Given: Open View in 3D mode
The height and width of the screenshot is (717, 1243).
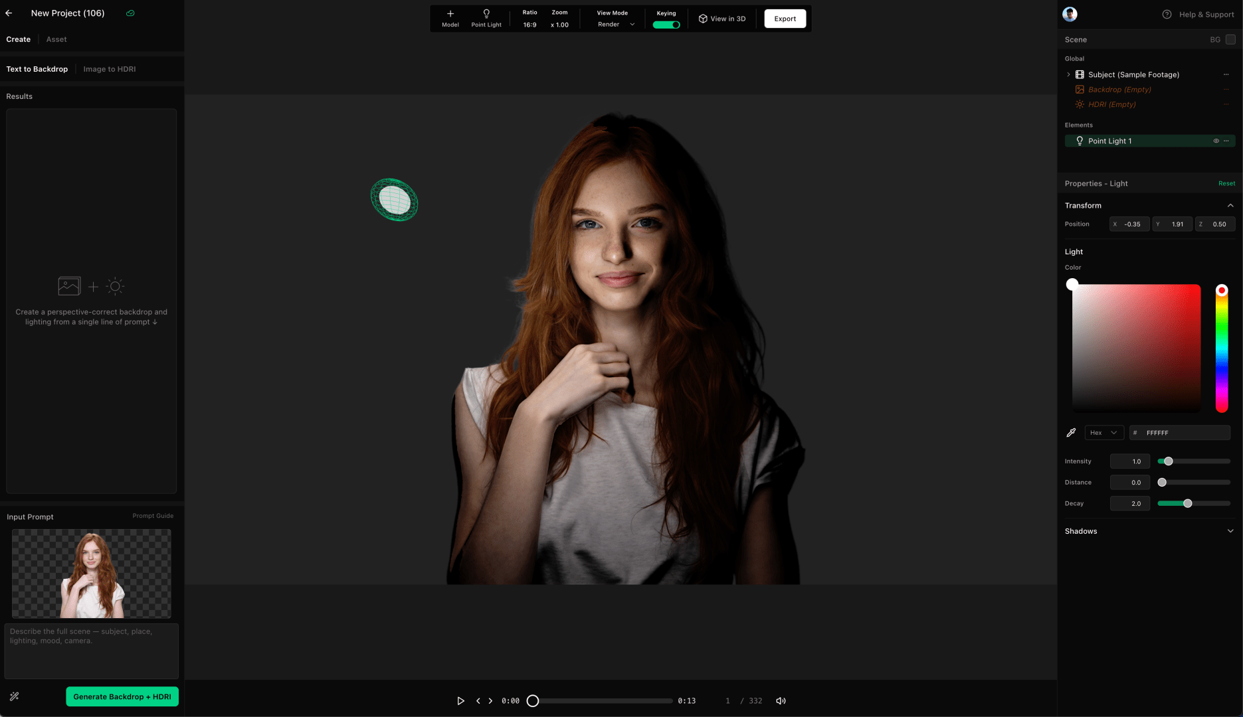Looking at the screenshot, I should [x=722, y=19].
